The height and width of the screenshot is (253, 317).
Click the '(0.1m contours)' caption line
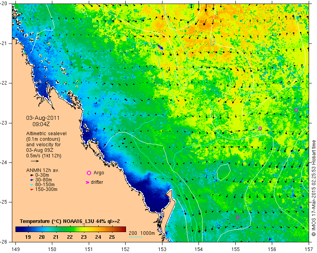(43, 139)
